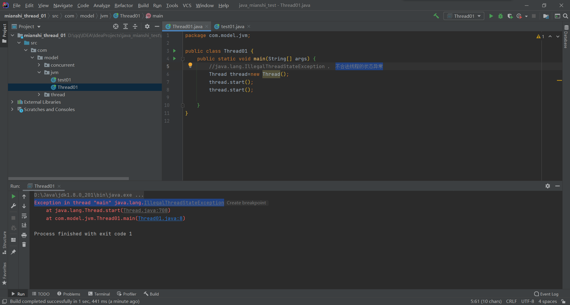Open Project panel settings gear
This screenshot has width=570, height=305.
click(x=147, y=26)
